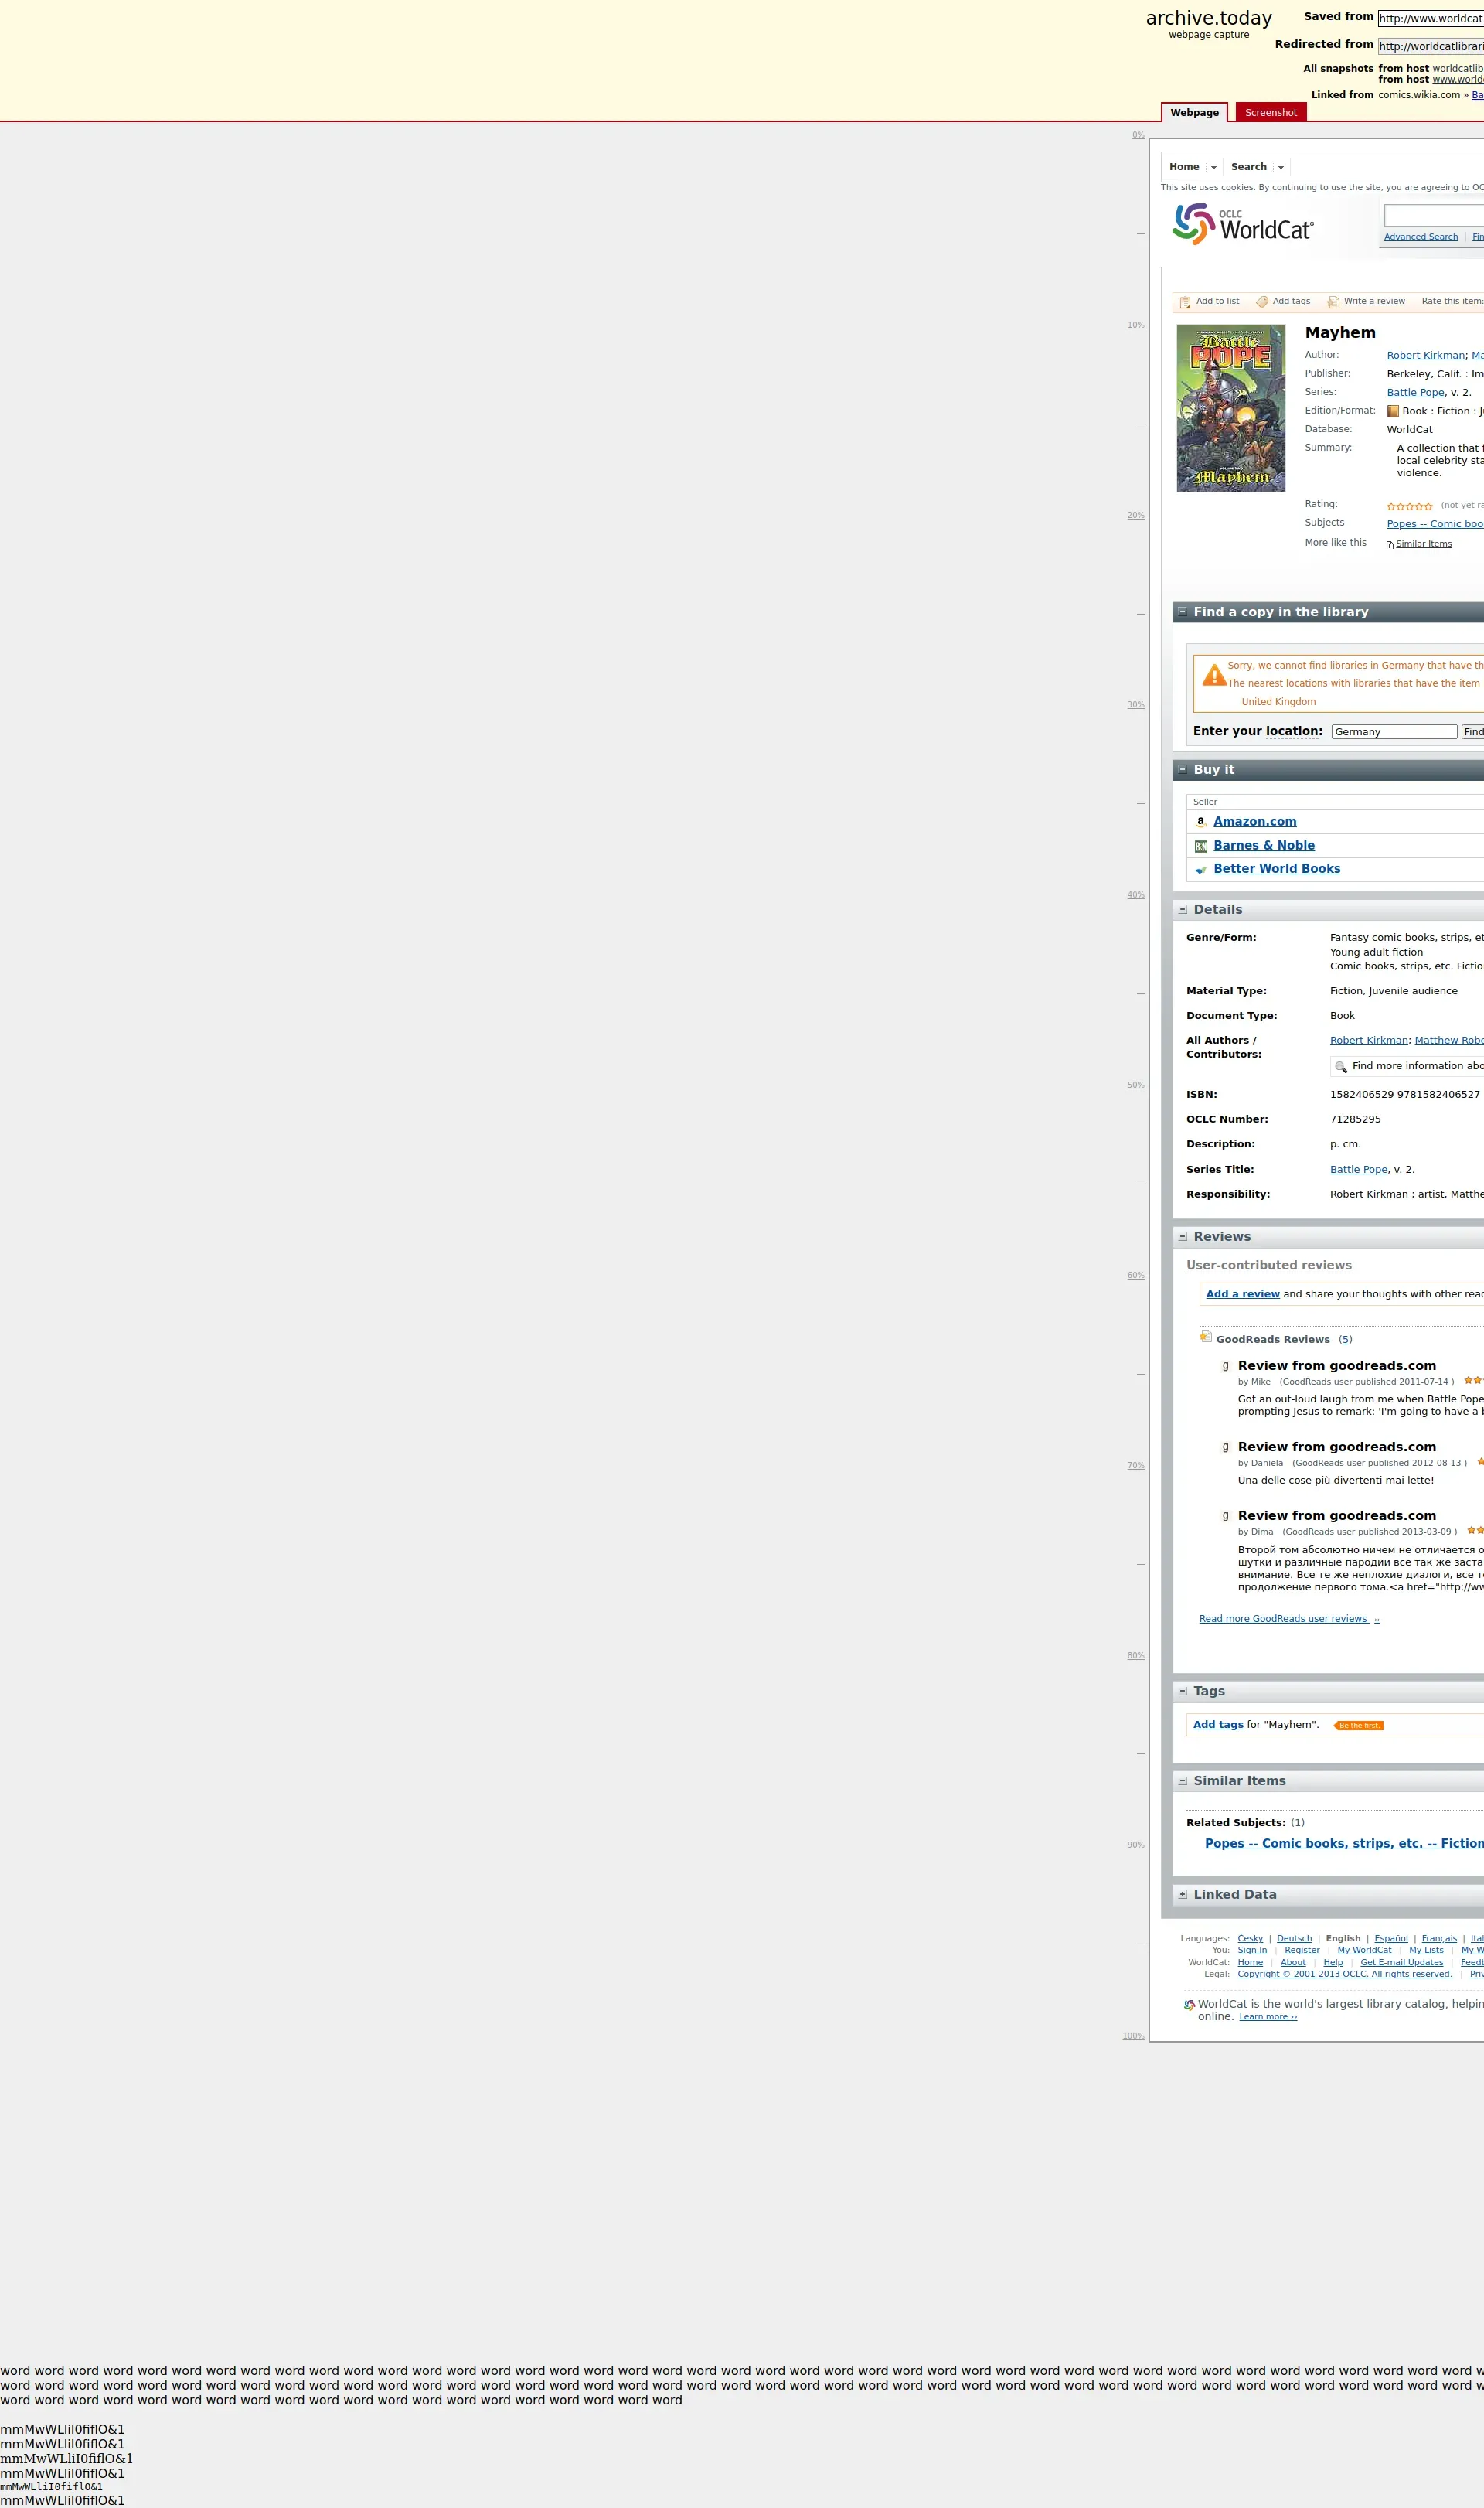
Task: Click the Add tags tag icon
Action: [x=1262, y=302]
